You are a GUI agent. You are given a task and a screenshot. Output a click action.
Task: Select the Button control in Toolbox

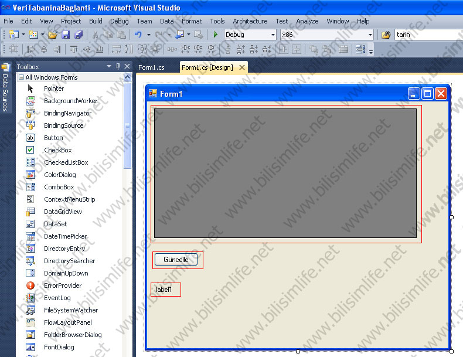(53, 138)
